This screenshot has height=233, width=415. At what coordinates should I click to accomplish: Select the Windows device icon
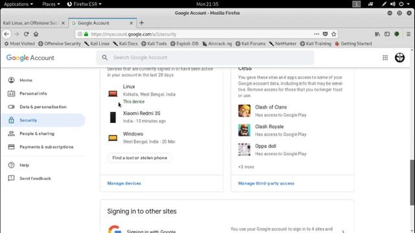(113, 138)
